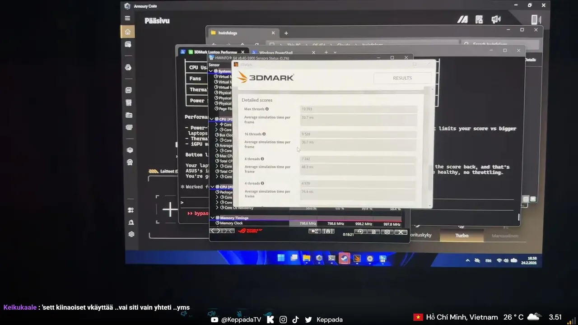Screen dimensions: 578x325
Task: Click the plus add-device tile in Armoury Crate
Action: 170,209
